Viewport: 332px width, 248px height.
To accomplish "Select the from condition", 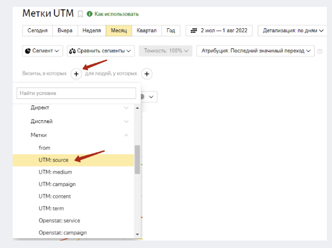I will pyautogui.click(x=74, y=148).
